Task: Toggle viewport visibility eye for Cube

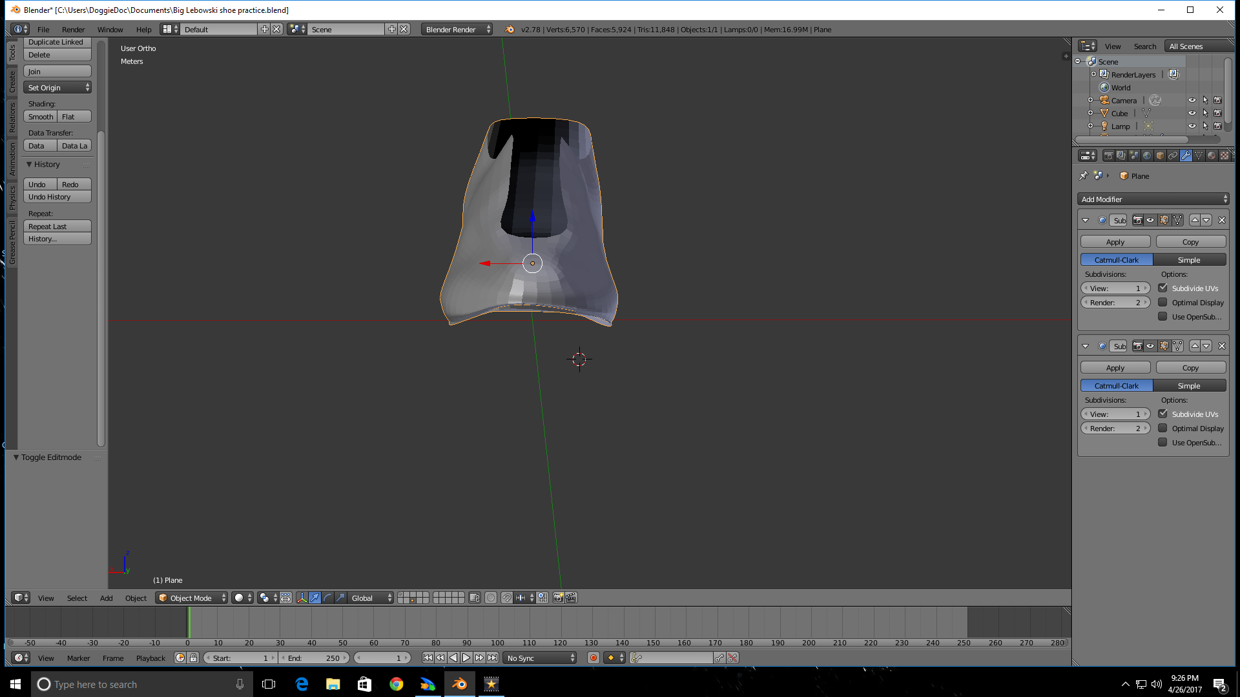Action: [1192, 113]
